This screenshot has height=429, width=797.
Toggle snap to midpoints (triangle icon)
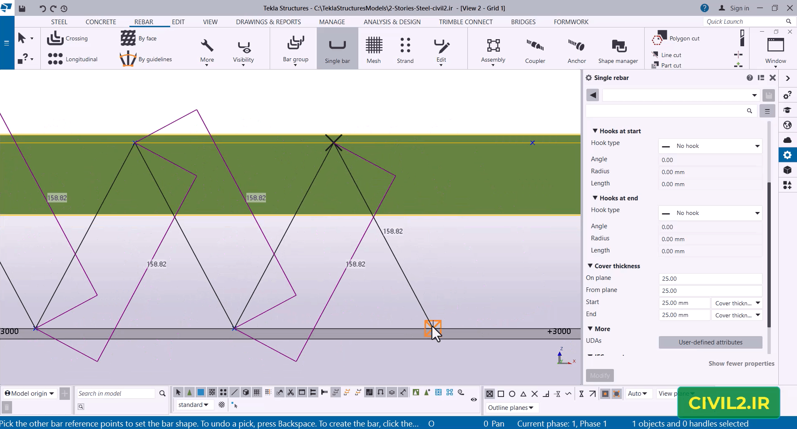pos(524,394)
